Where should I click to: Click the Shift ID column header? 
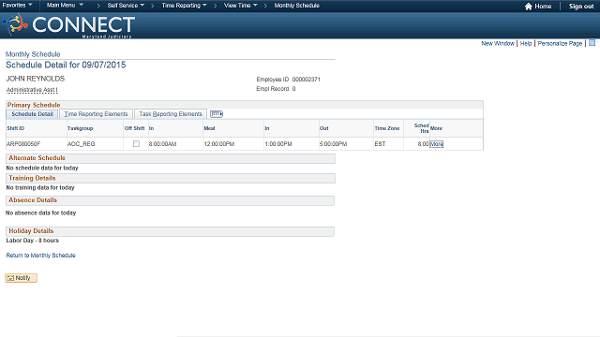16,128
